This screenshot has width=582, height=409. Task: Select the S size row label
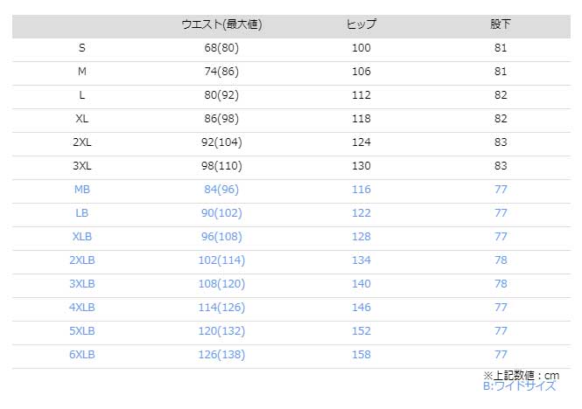pyautogui.click(x=82, y=48)
